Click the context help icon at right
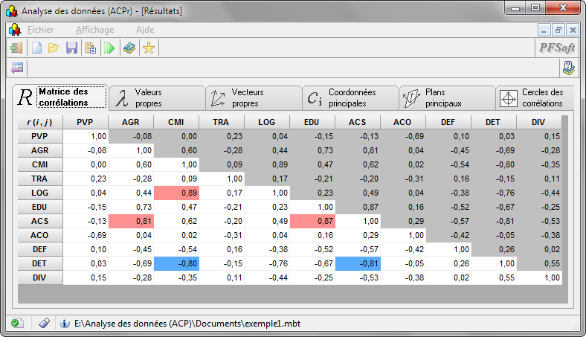The width and height of the screenshot is (586, 337). (x=569, y=68)
